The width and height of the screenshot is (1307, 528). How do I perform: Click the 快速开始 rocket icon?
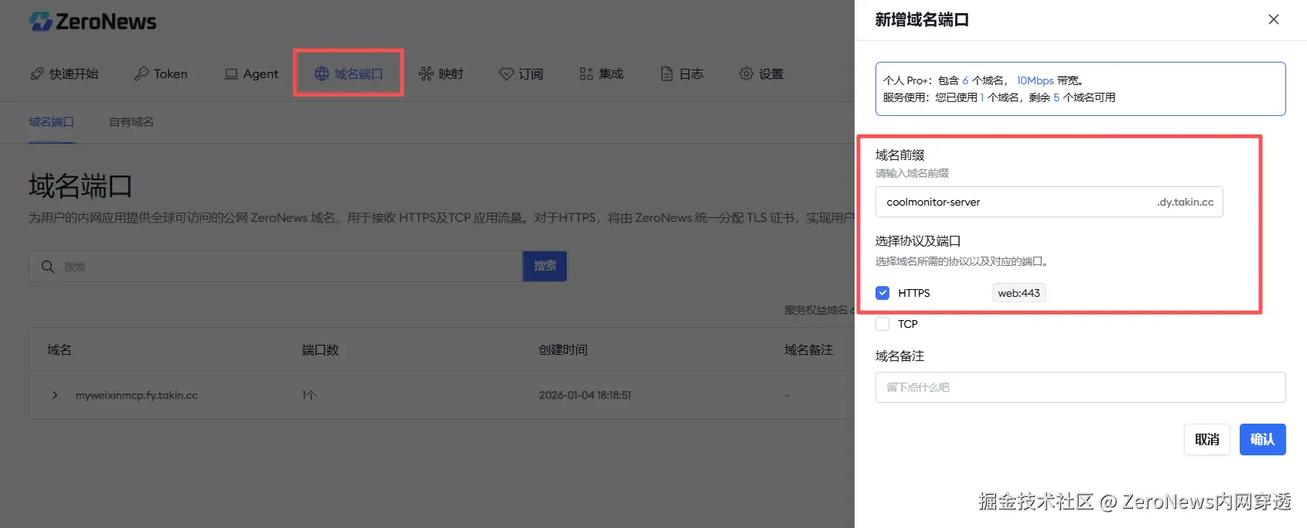tap(36, 73)
